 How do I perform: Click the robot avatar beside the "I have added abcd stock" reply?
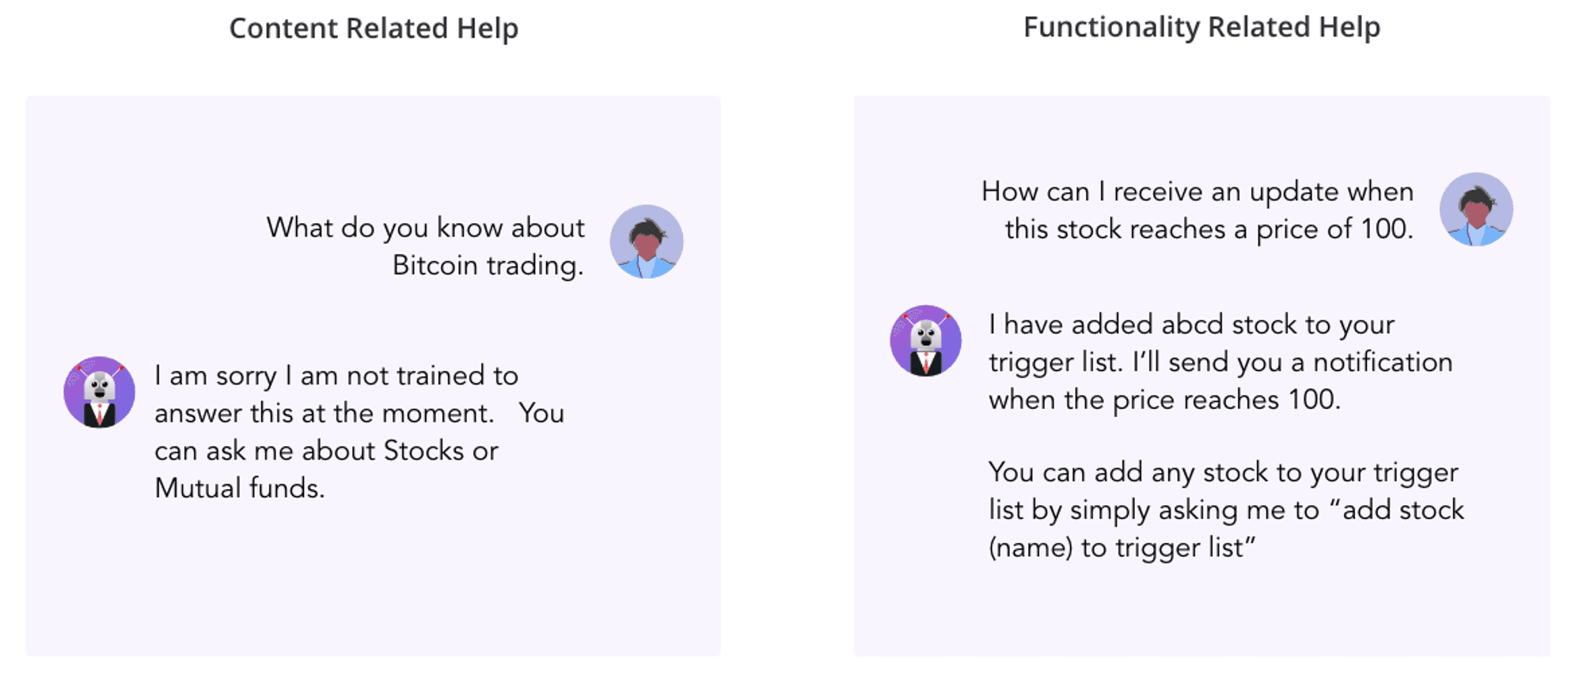(x=925, y=341)
